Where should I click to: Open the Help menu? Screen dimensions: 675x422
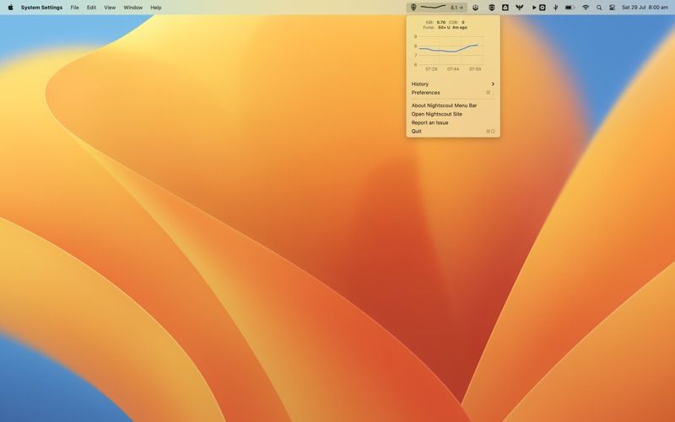point(156,8)
